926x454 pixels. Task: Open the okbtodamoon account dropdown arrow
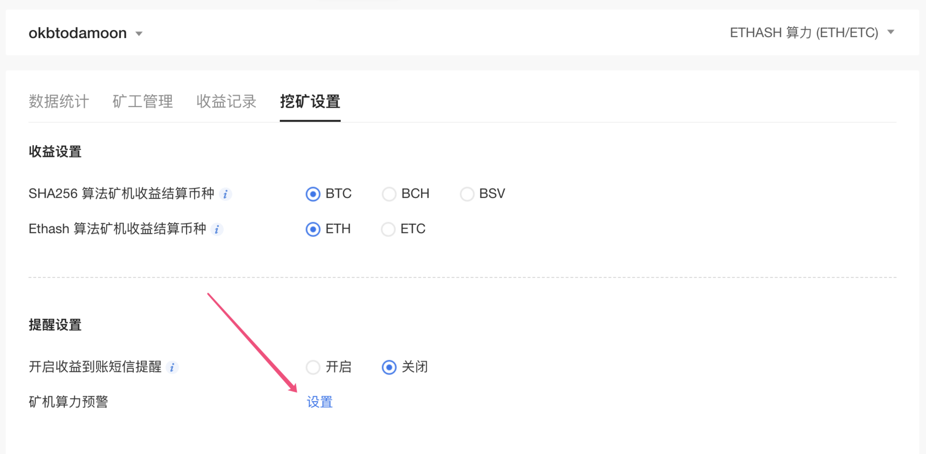[x=139, y=34]
